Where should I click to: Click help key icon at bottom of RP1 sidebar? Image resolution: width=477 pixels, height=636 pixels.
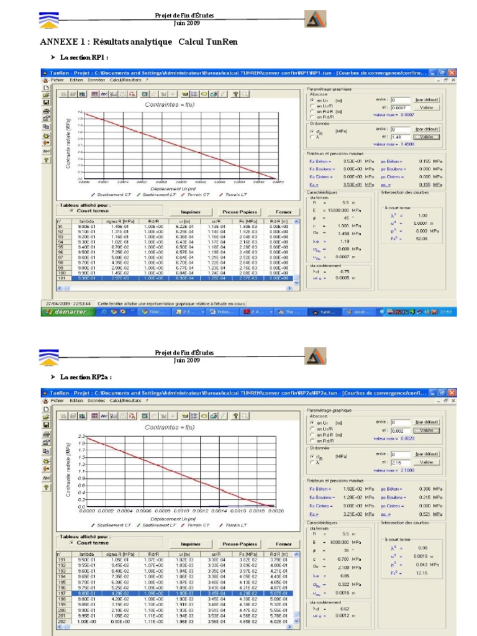tap(46, 160)
